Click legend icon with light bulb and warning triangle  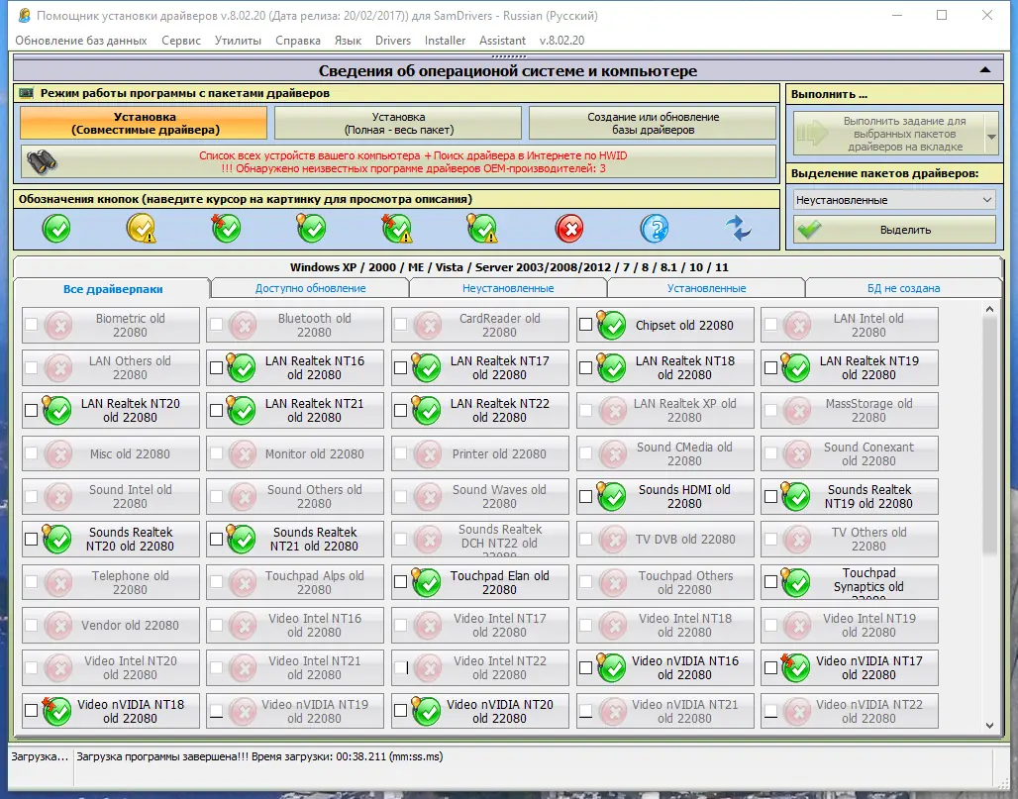click(481, 229)
